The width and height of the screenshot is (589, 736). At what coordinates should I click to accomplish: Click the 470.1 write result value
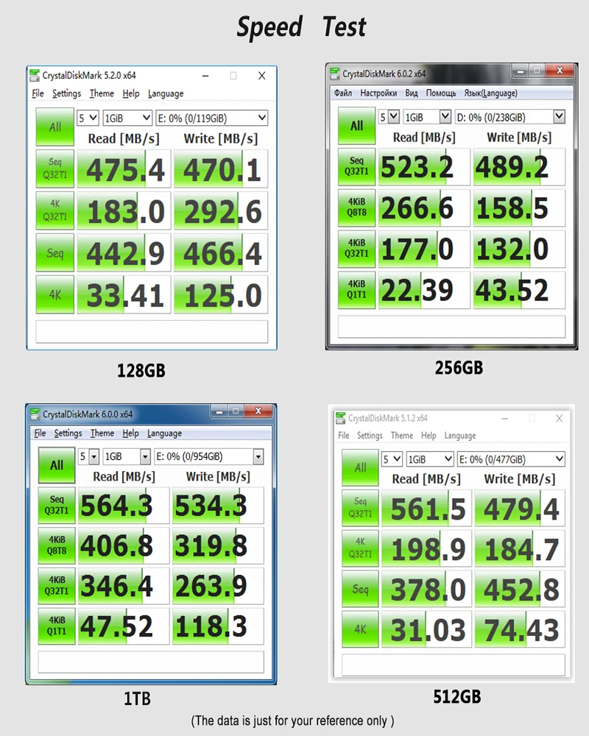pyautogui.click(x=221, y=169)
